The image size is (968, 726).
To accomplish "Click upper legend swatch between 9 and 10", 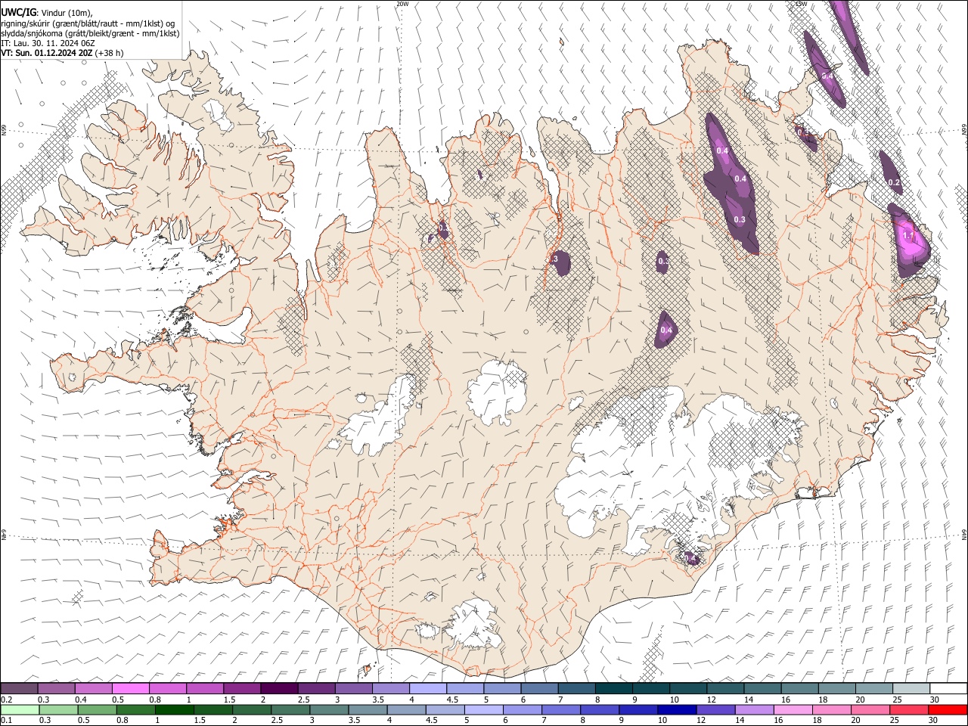I will pos(652,688).
